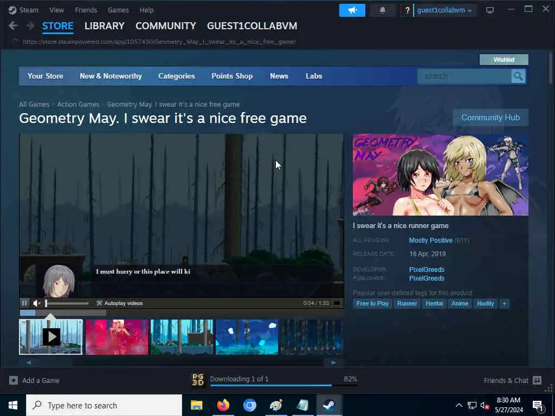Select the Anime tag
This screenshot has width=555, height=416.
tap(460, 303)
